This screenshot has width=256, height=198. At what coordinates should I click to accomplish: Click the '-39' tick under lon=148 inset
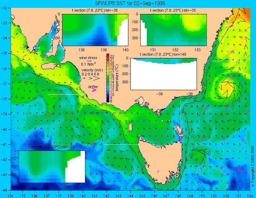(159, 94)
